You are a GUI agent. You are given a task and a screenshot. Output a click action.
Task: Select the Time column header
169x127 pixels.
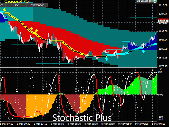16,5
